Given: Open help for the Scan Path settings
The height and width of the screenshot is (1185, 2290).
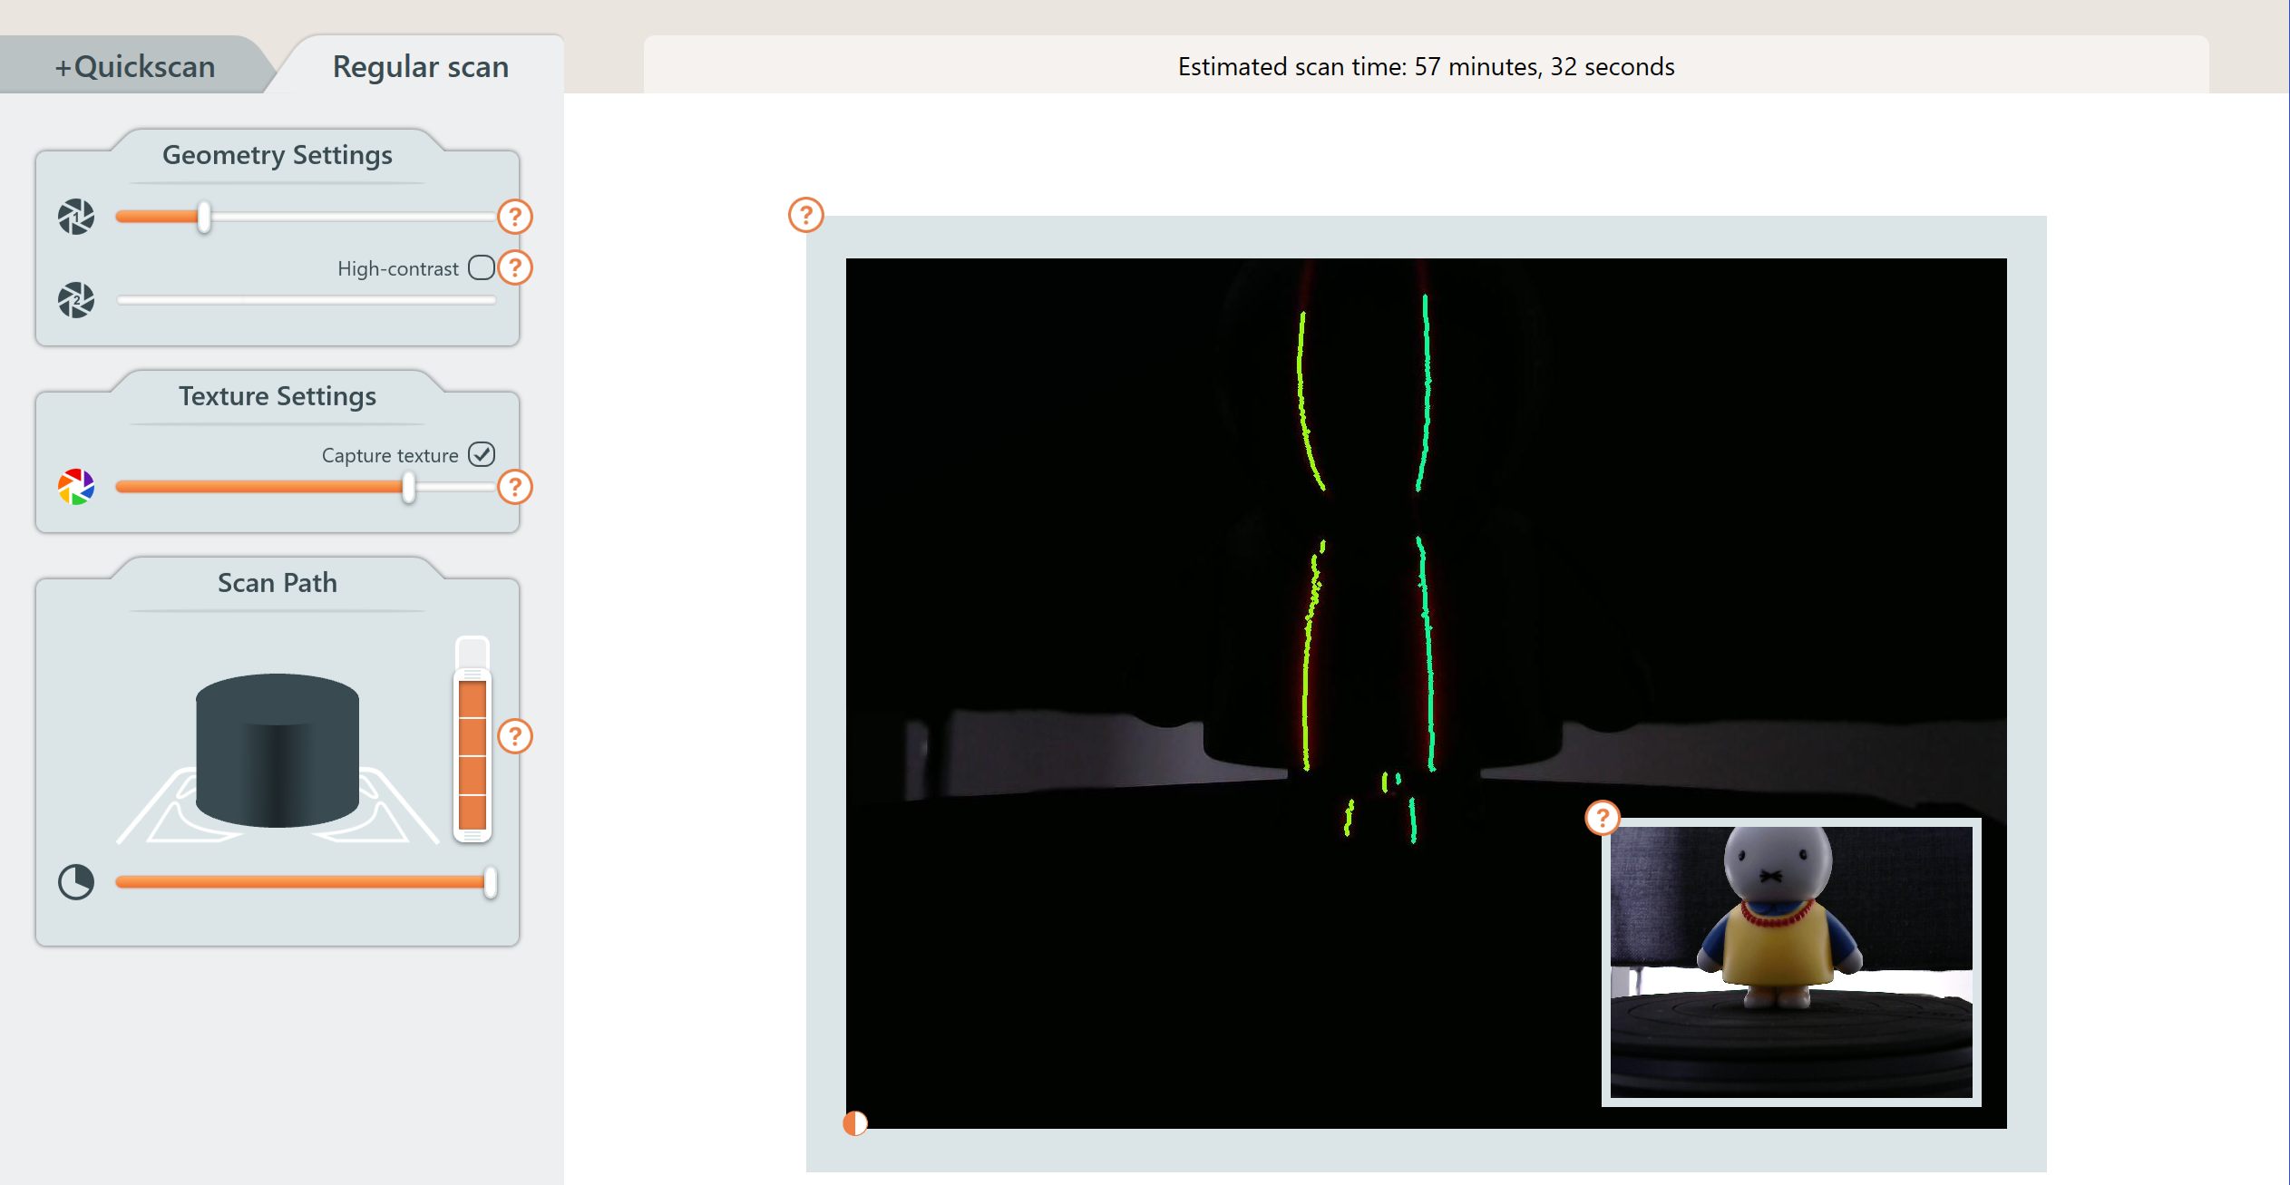Looking at the screenshot, I should coord(515,737).
